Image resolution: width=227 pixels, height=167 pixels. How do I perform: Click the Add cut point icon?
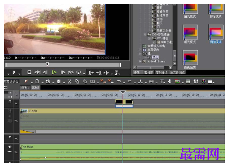pos(140,82)
